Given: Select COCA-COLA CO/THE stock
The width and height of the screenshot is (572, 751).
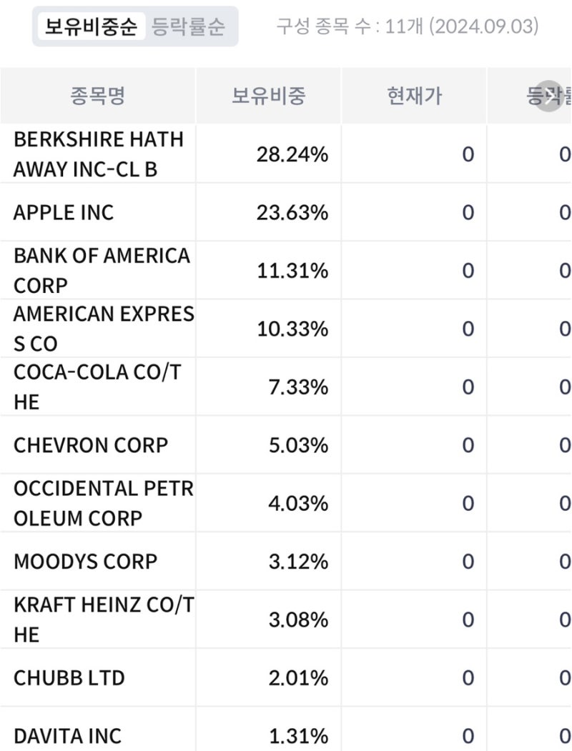Looking at the screenshot, I should click(x=97, y=387).
